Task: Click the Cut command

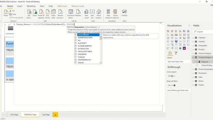Action: [x=12, y=11]
